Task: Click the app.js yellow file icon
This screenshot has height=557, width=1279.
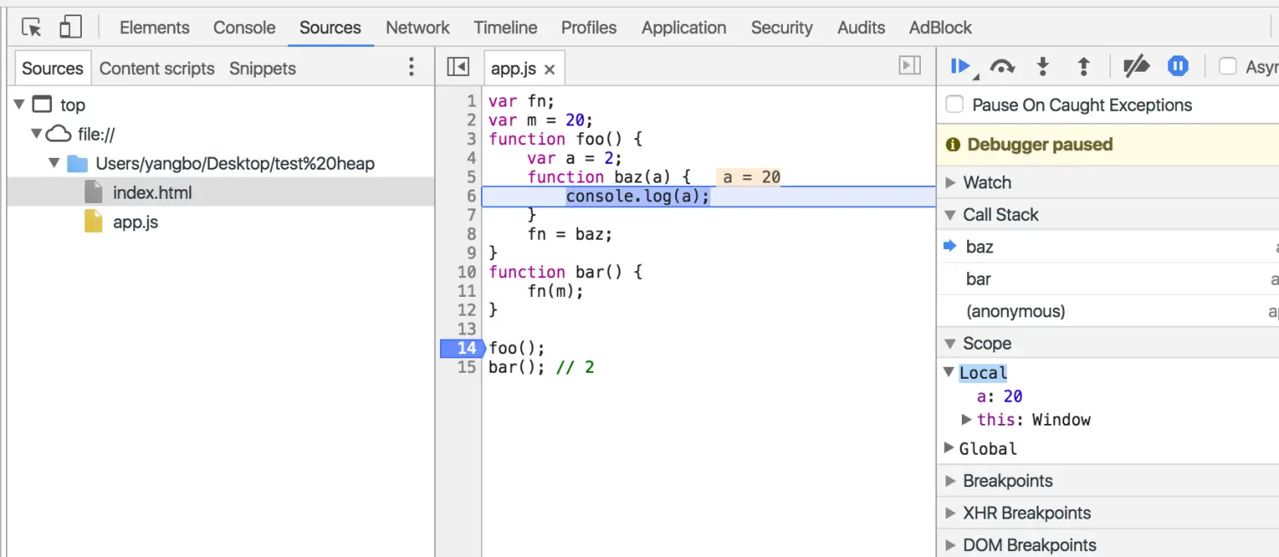Action: coord(93,221)
